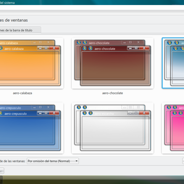Pick the pink aero theme thumbnail
184x184 pixels.
(x=173, y=128)
